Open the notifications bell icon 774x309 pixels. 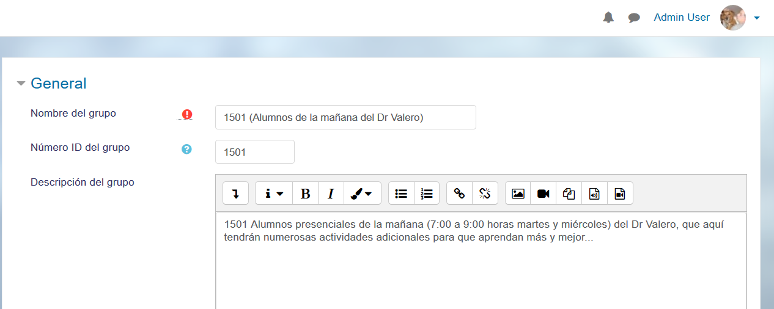click(x=608, y=18)
